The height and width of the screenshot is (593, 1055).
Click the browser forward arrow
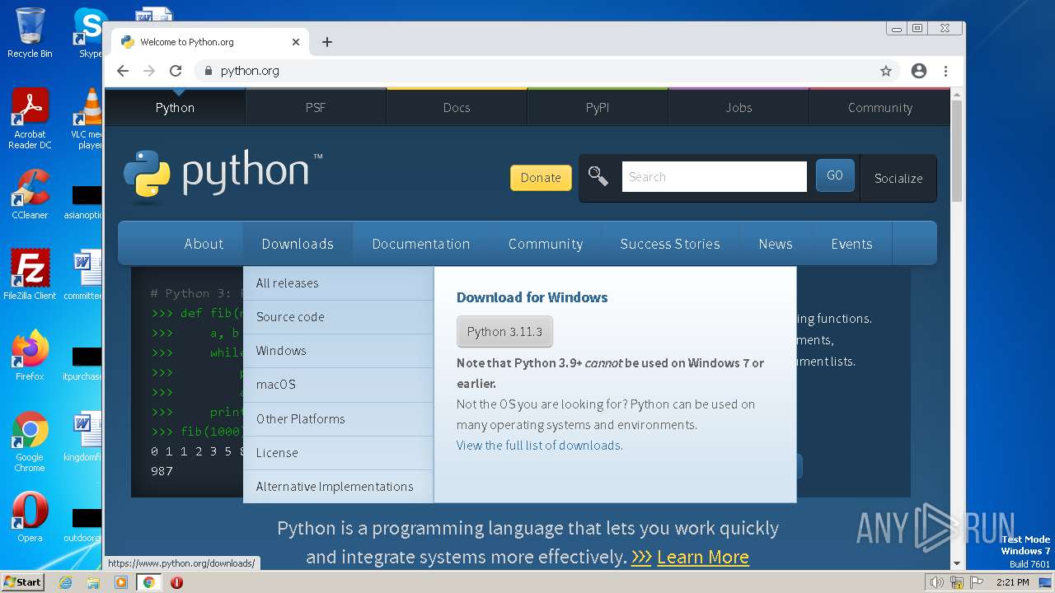tap(149, 71)
